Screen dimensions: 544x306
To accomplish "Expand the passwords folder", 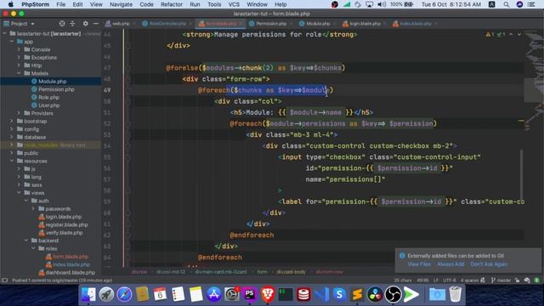I will click(33, 209).
